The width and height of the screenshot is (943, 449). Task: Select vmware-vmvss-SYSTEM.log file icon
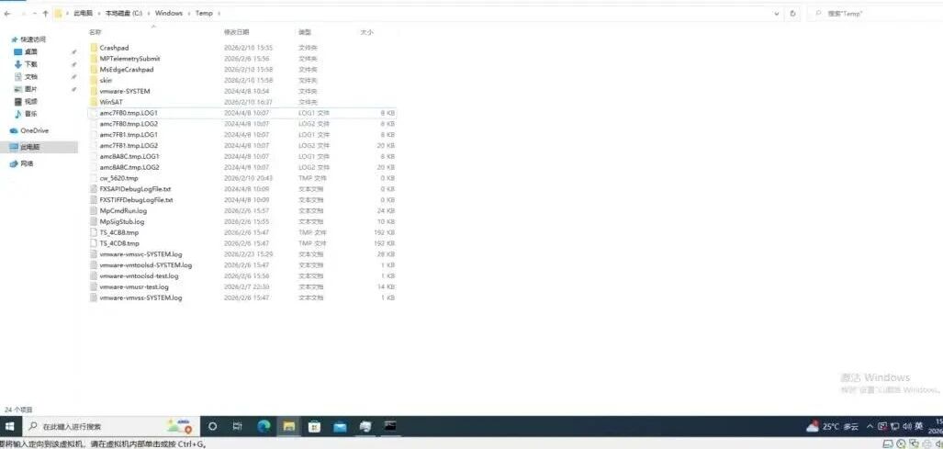93,297
